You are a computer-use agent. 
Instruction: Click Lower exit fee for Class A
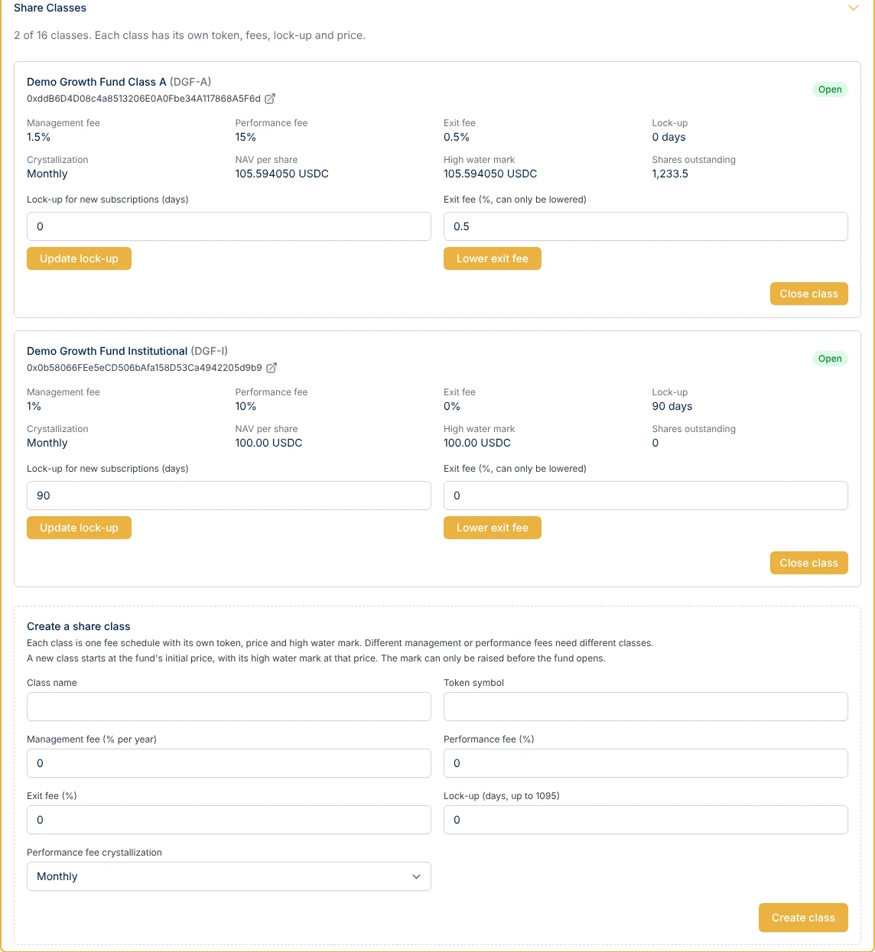(493, 258)
